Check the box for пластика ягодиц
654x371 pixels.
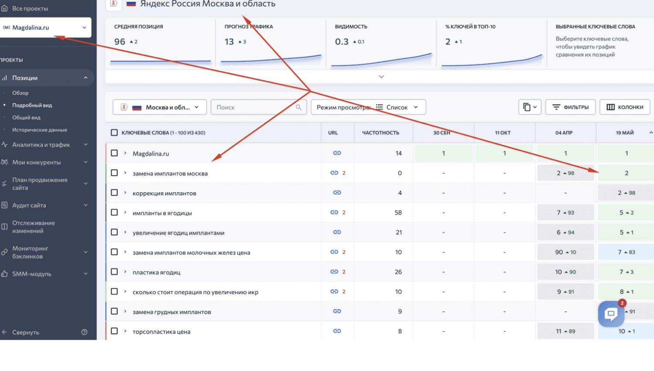click(114, 272)
